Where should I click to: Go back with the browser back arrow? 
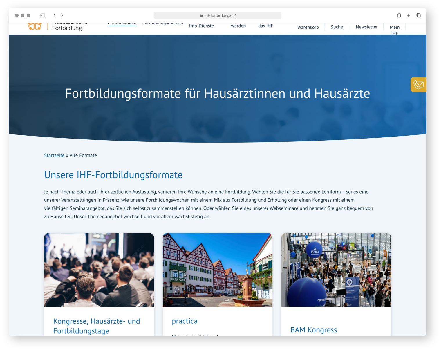(x=55, y=15)
